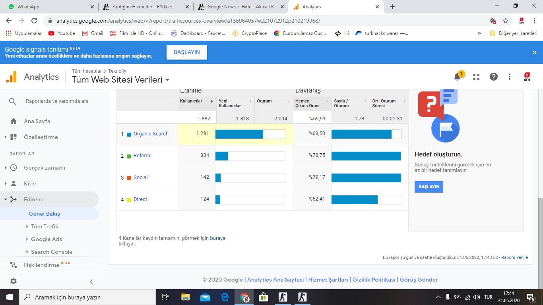Select Genel Bakış in sidebar
Viewport: 543px width, 305px height.
pyautogui.click(x=44, y=214)
